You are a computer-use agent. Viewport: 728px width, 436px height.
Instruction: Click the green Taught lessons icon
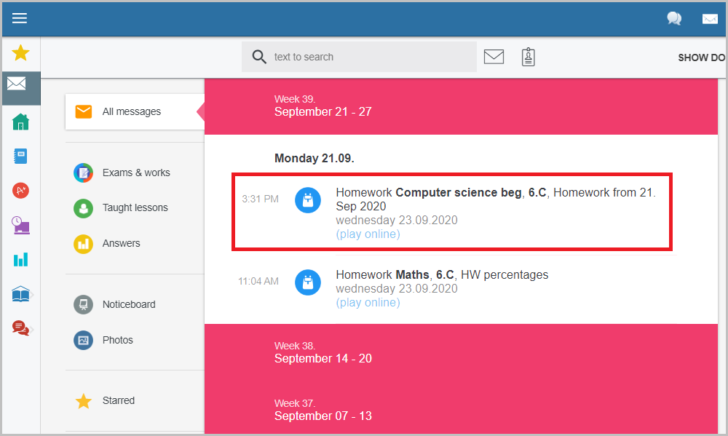click(83, 208)
